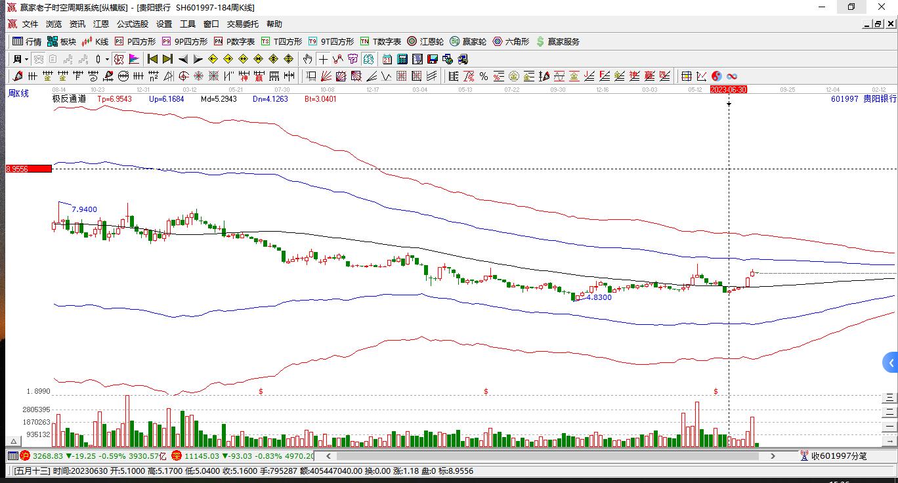Screen dimensions: 898x483
Task: Open the 江恩 menu
Action: click(x=101, y=24)
